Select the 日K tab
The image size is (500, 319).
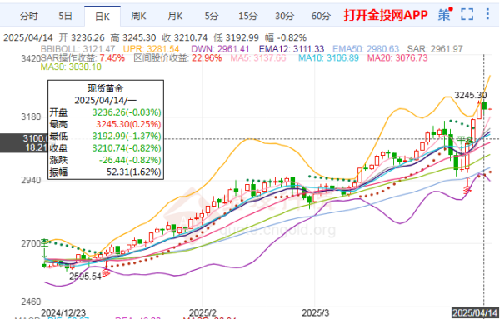102,17
